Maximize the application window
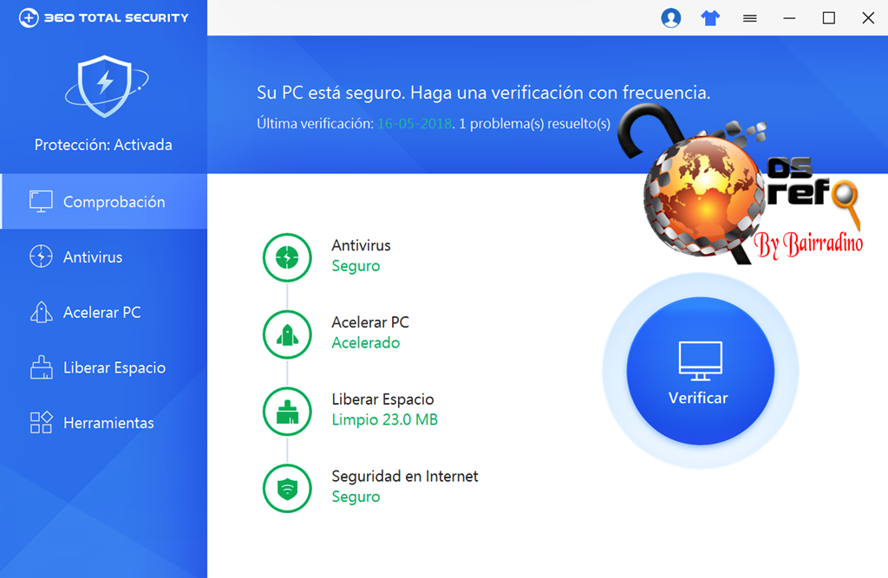This screenshot has height=578, width=888. point(828,18)
